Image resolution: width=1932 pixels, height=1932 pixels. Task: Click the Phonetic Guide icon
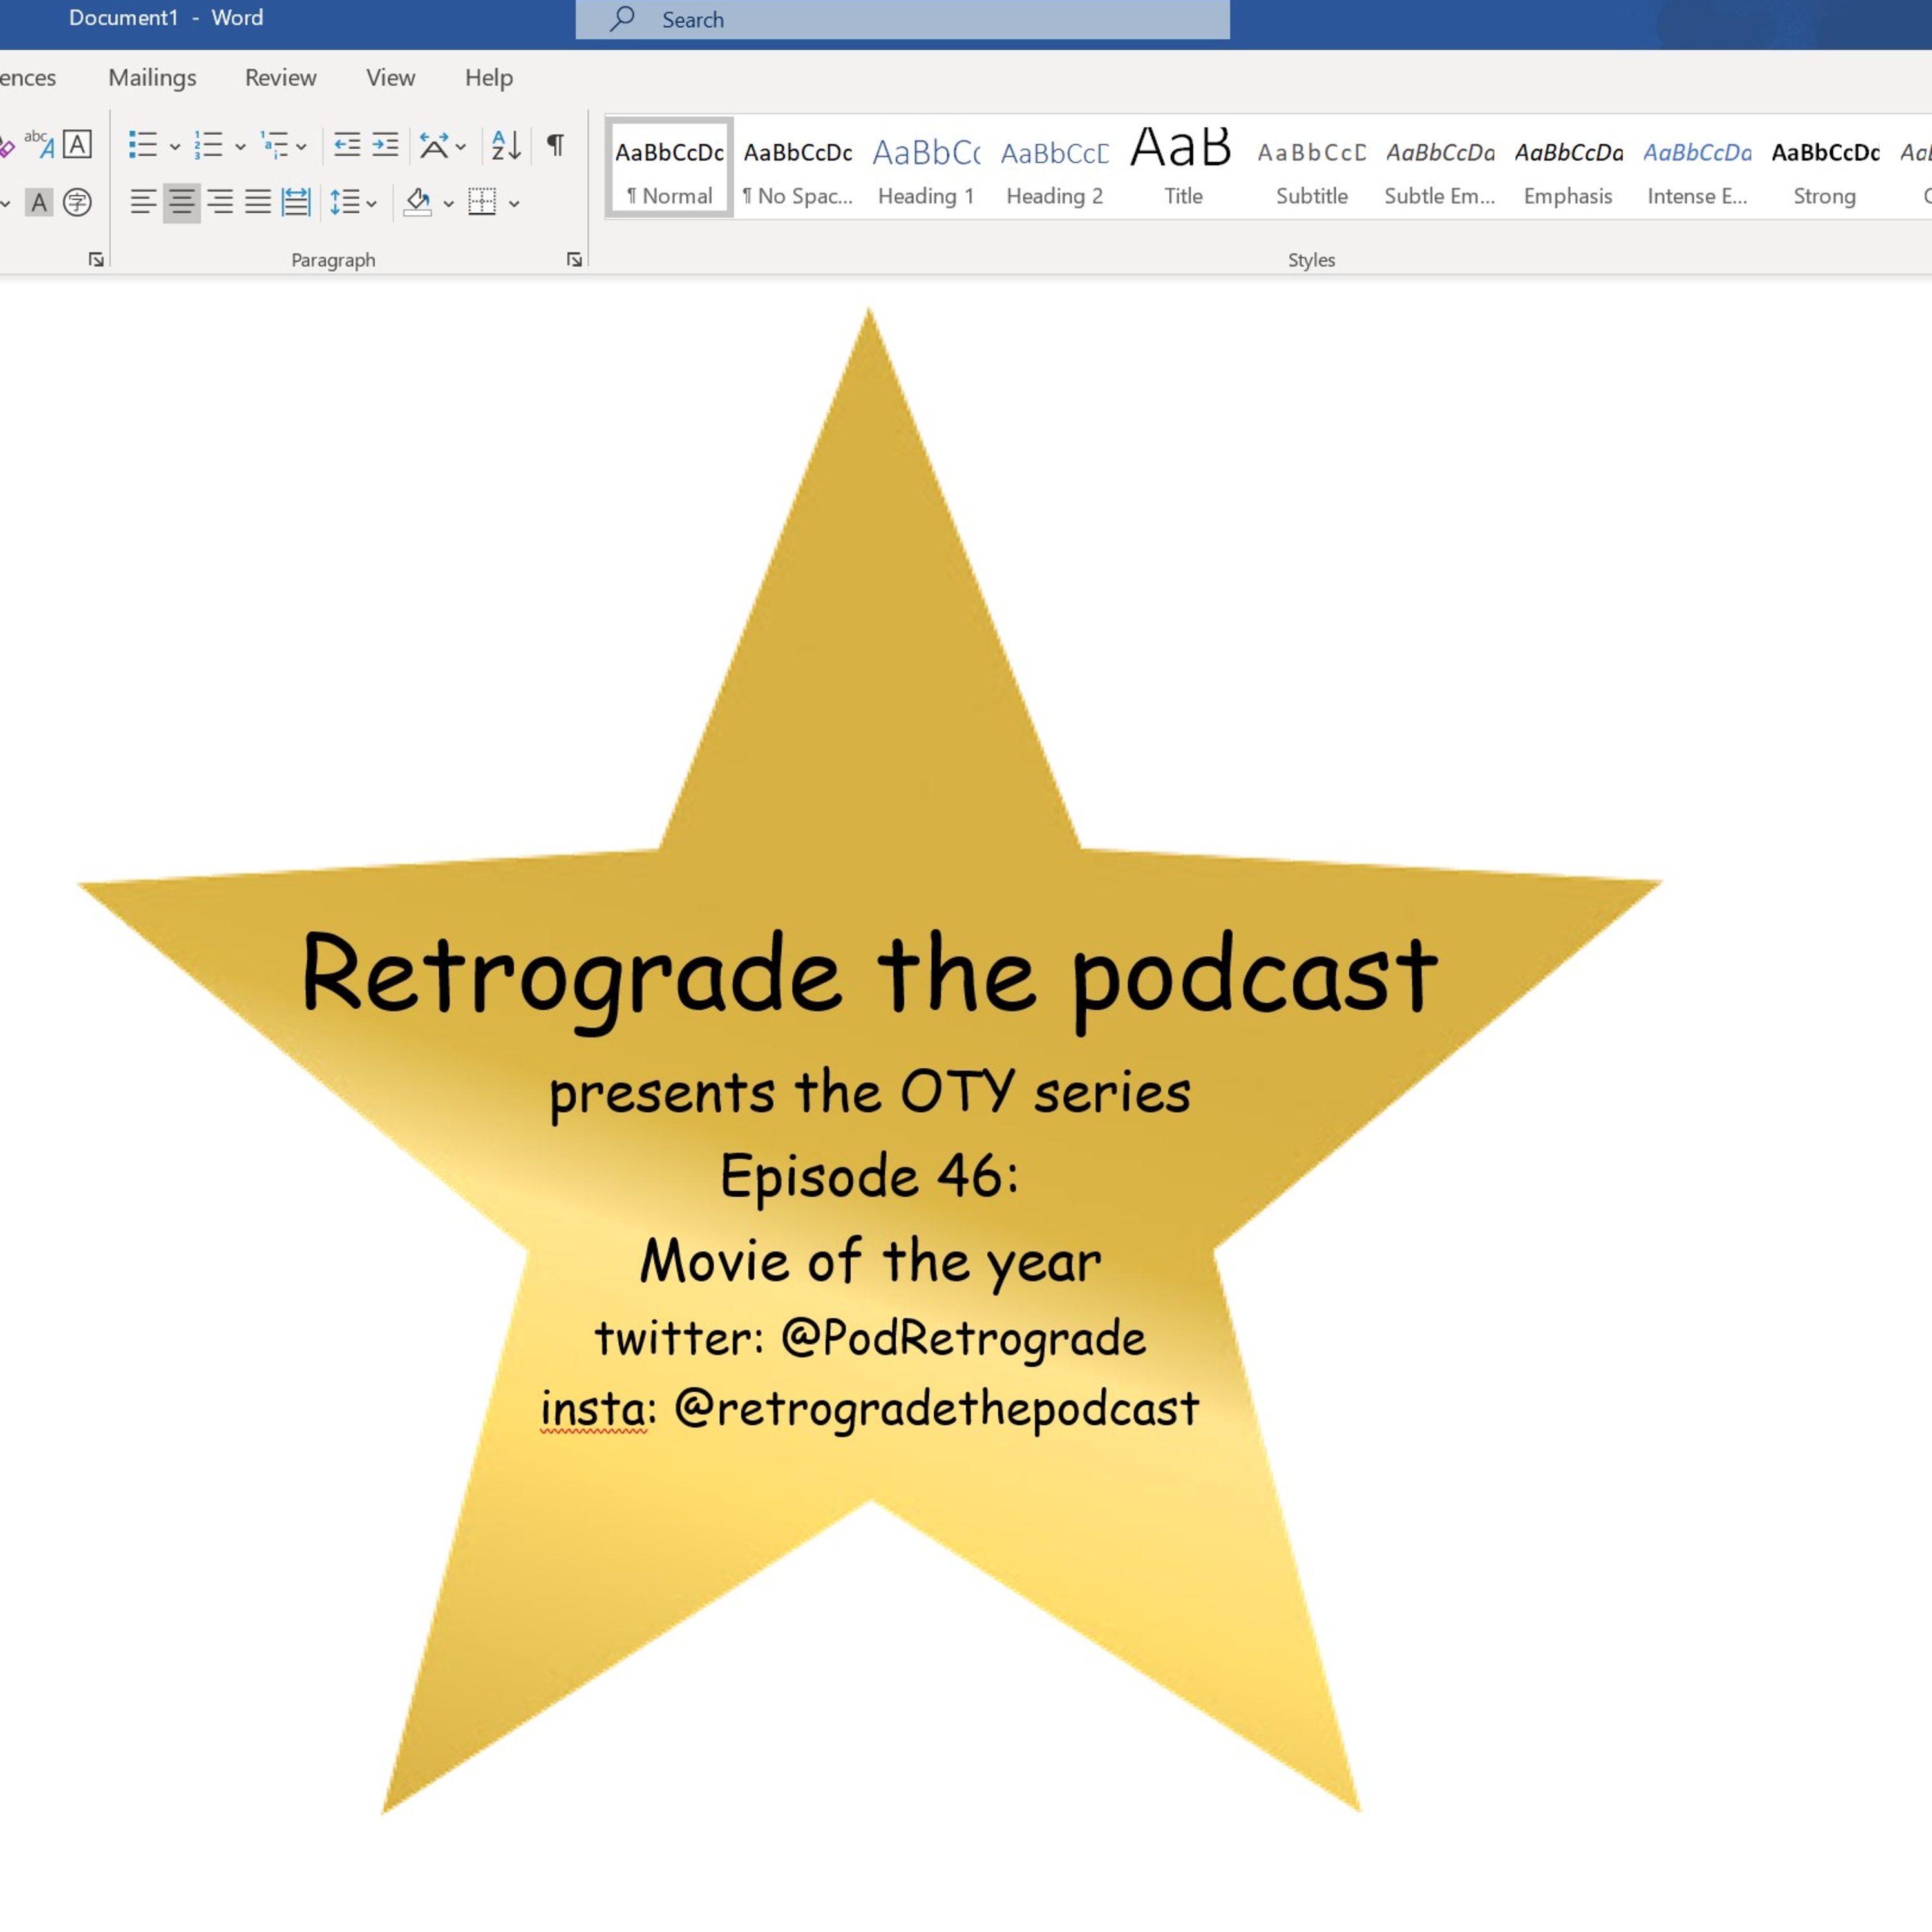pyautogui.click(x=39, y=145)
